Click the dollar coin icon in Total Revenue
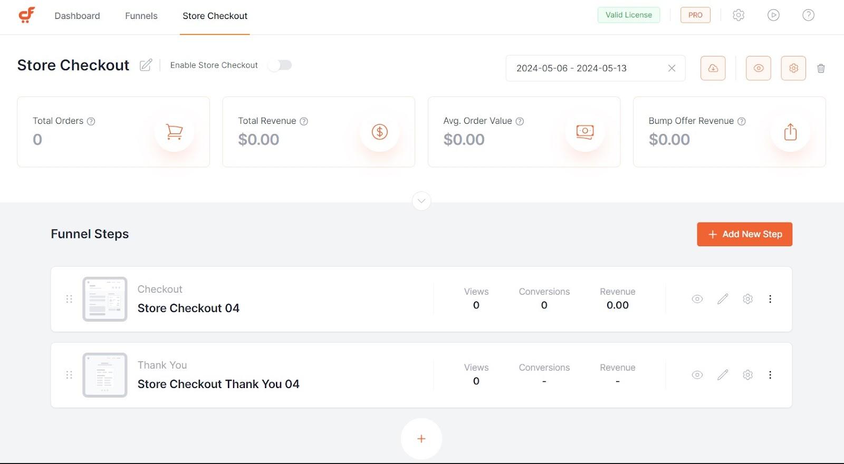844x464 pixels. coord(380,132)
